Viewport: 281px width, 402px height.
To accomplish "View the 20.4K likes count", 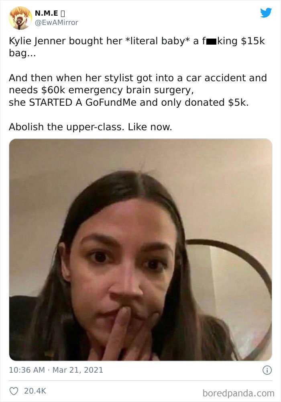I will [35, 391].
